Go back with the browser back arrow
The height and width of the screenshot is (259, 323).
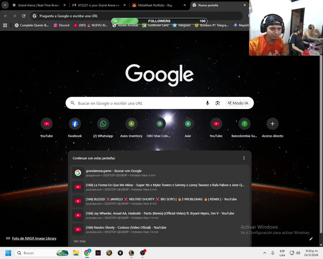click(5, 16)
